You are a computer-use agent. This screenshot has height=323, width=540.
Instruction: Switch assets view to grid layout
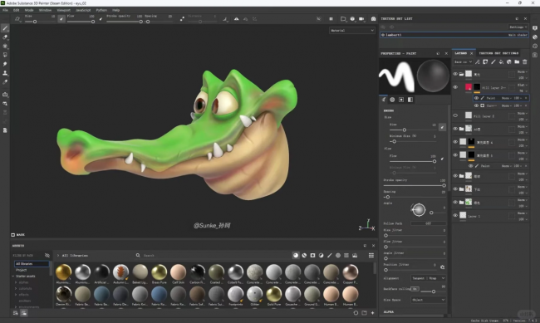[x=371, y=255]
